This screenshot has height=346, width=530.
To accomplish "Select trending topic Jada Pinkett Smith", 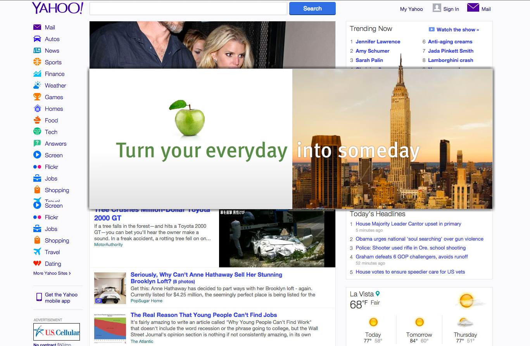I will tap(451, 51).
